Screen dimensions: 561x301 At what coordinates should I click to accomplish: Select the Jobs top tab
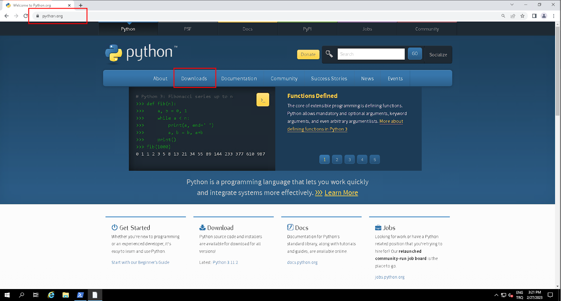click(x=367, y=29)
